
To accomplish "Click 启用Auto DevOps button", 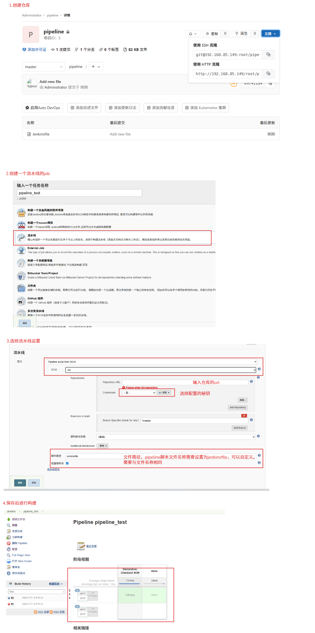I will [x=43, y=108].
